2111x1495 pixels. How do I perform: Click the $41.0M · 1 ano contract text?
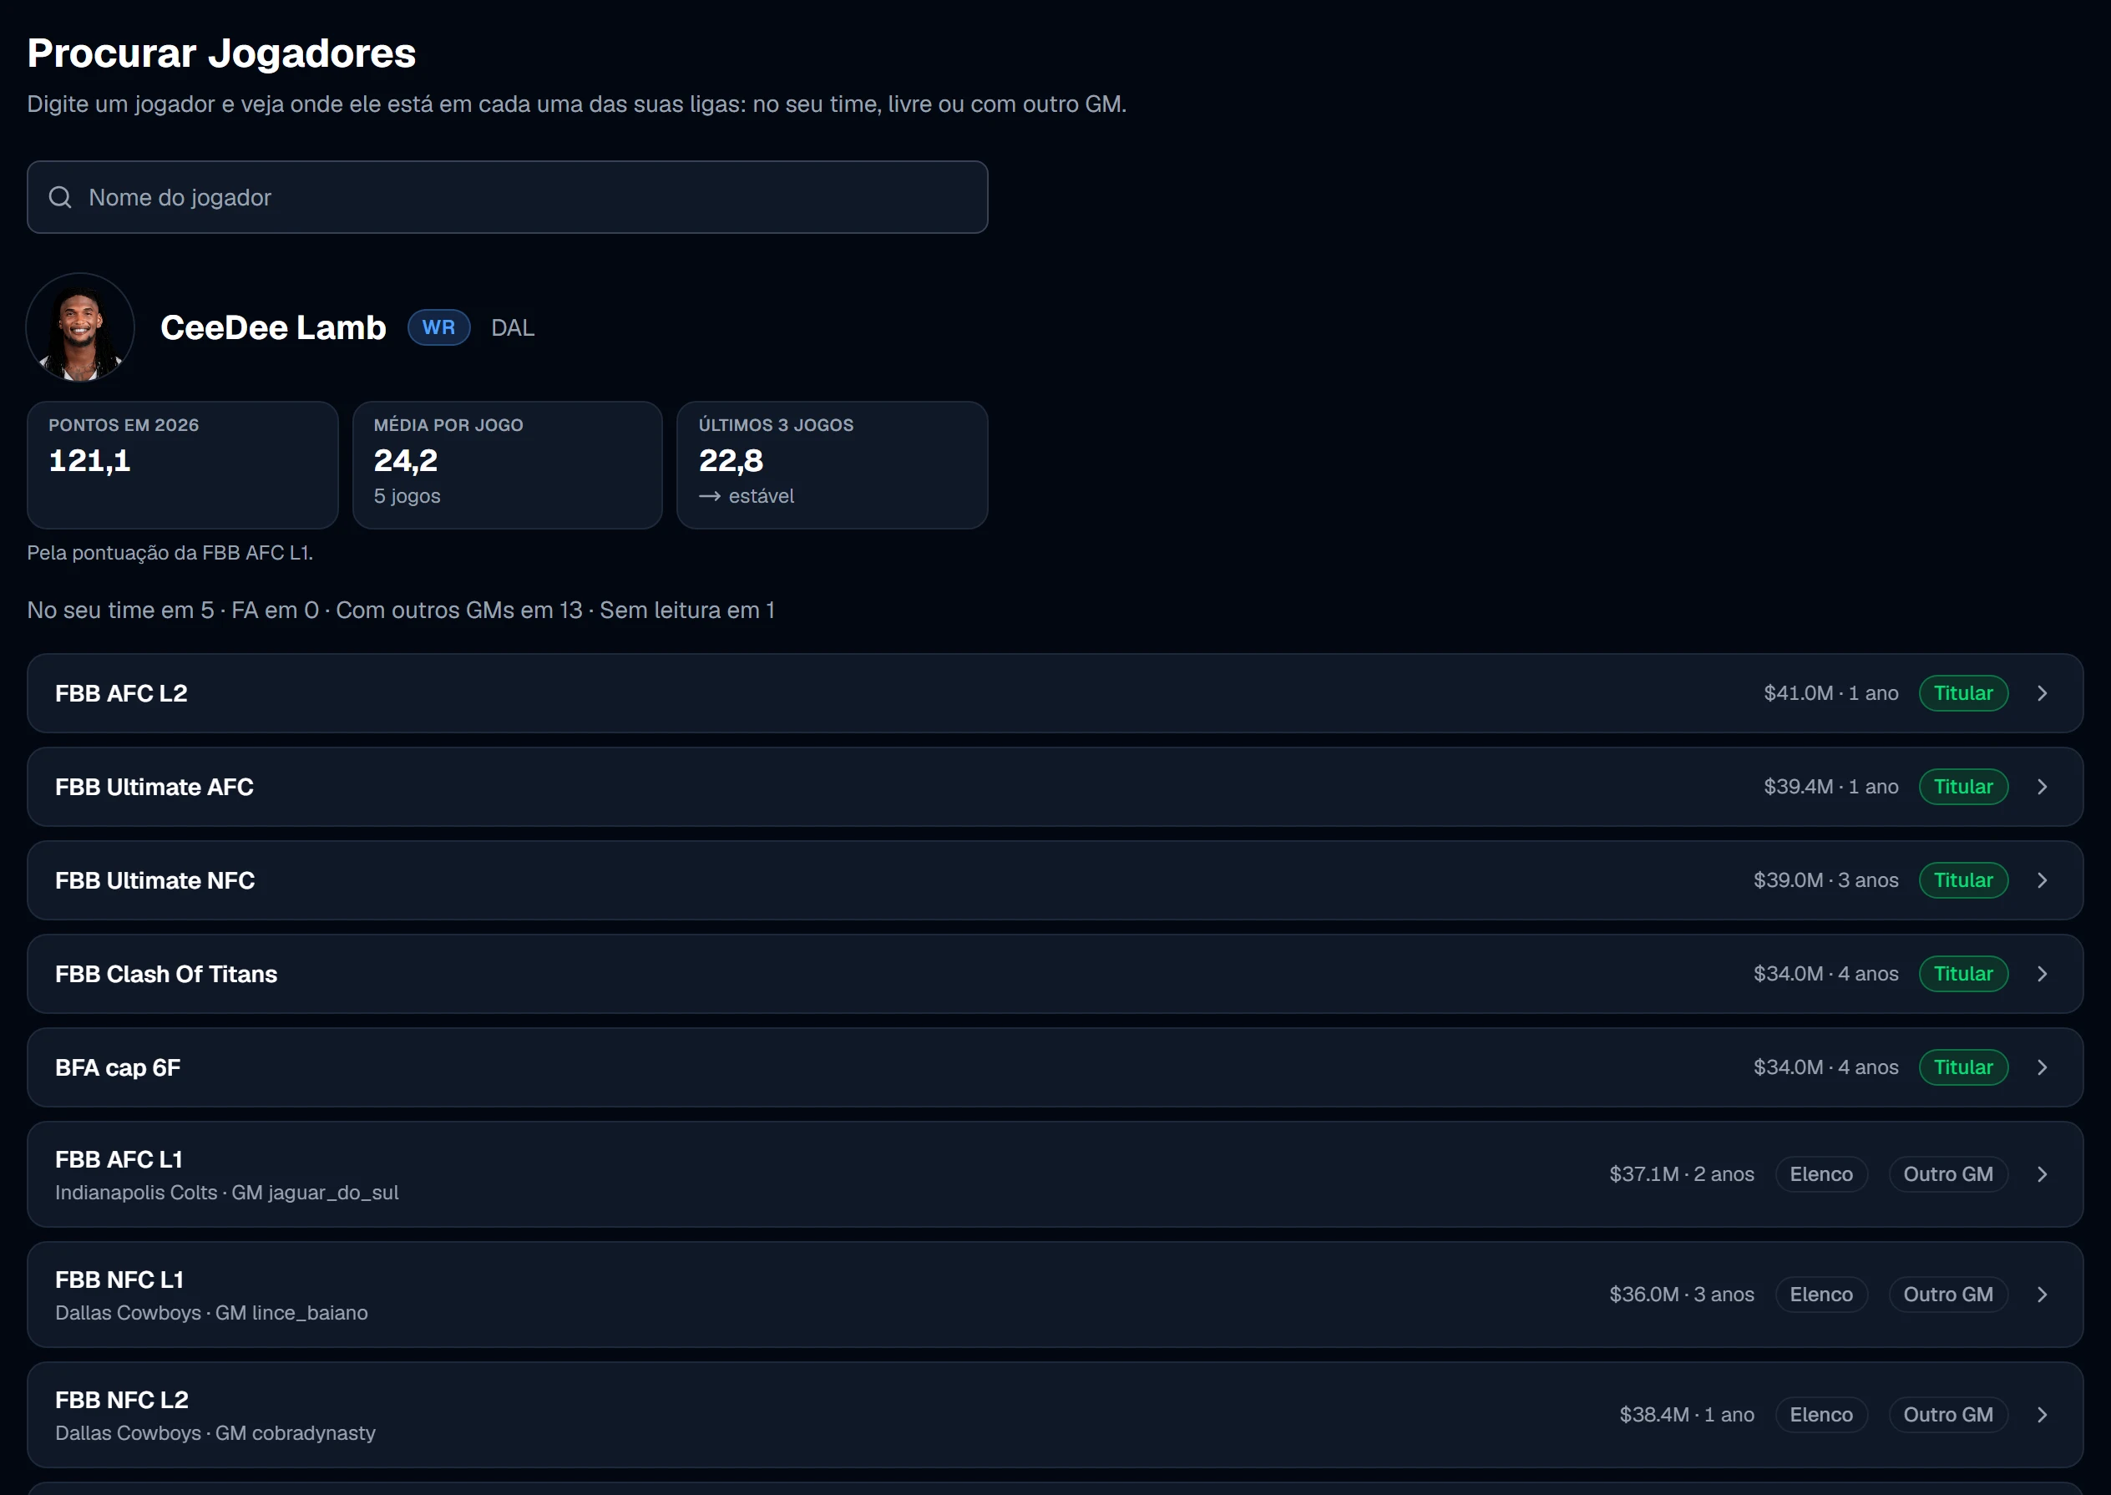1830,693
